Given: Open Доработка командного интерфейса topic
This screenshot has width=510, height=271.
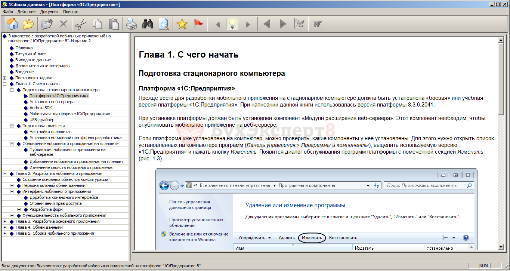Looking at the screenshot, I should tap(64, 197).
